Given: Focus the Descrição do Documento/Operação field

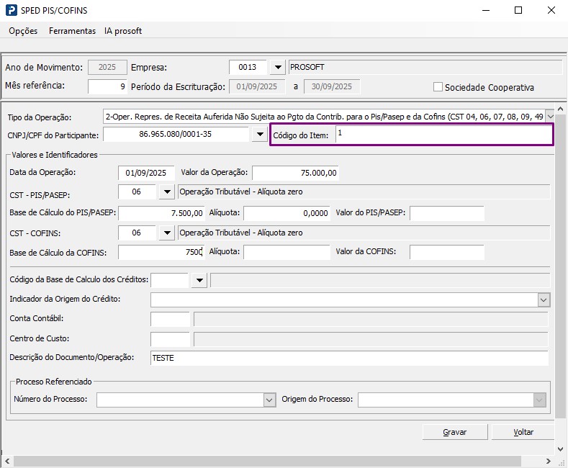Looking at the screenshot, I should click(349, 358).
